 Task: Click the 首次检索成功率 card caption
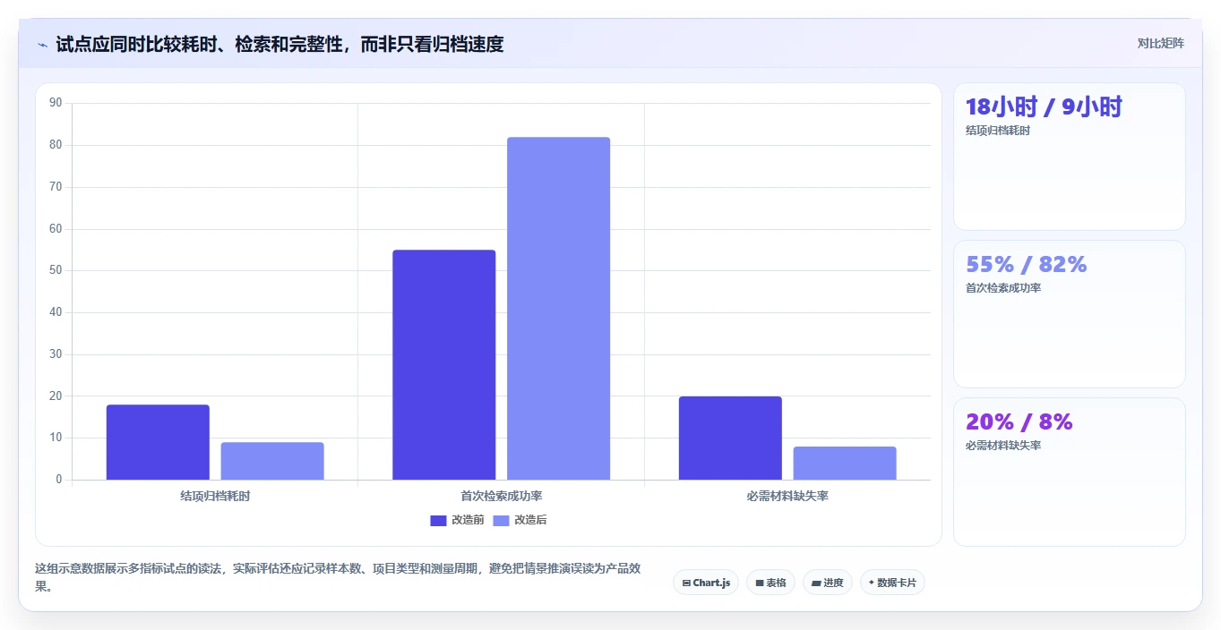[x=1003, y=288]
